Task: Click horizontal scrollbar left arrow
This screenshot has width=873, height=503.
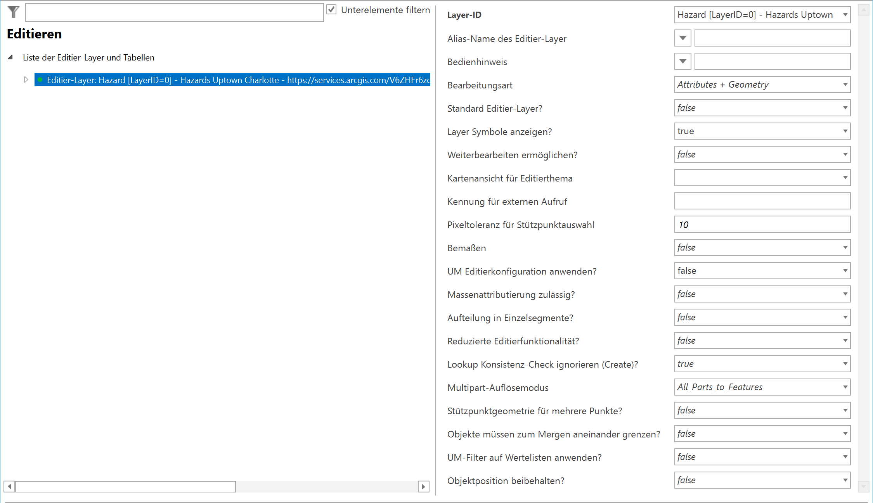Action: pyautogui.click(x=9, y=486)
